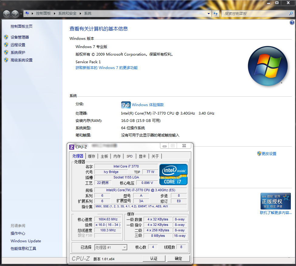The width and height of the screenshot is (296, 266).
Task: Expand the arrow after 系统和安全 breadcrumb
Action: pos(80,14)
